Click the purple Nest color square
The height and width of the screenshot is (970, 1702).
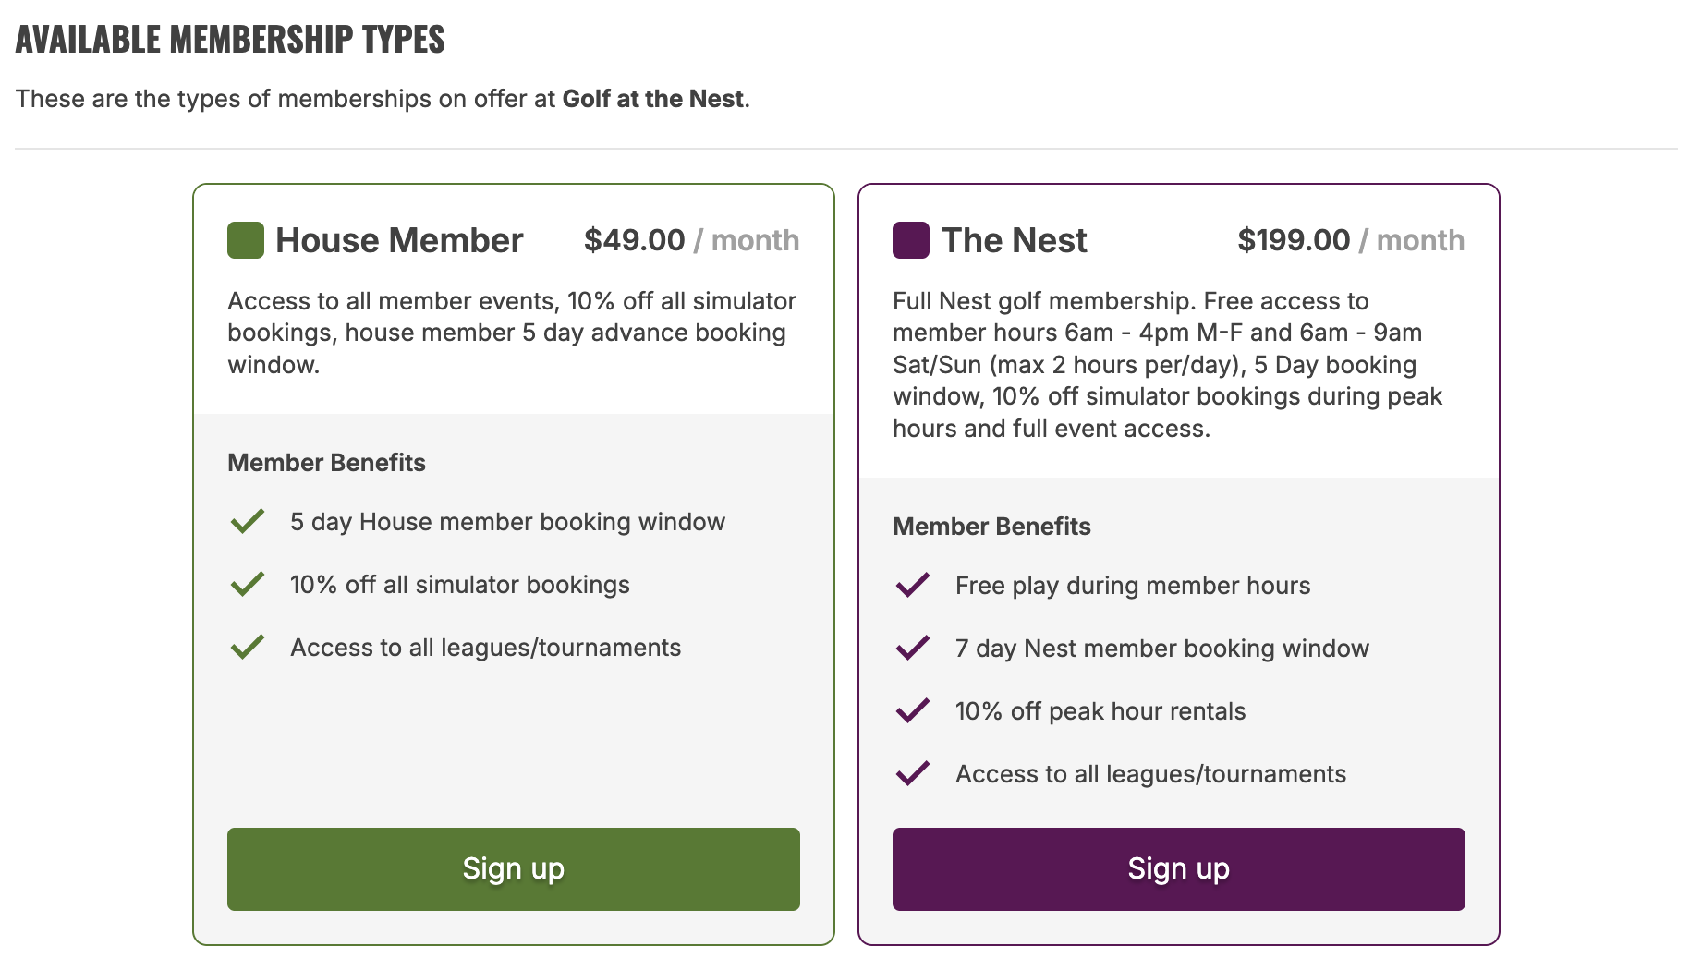click(911, 240)
